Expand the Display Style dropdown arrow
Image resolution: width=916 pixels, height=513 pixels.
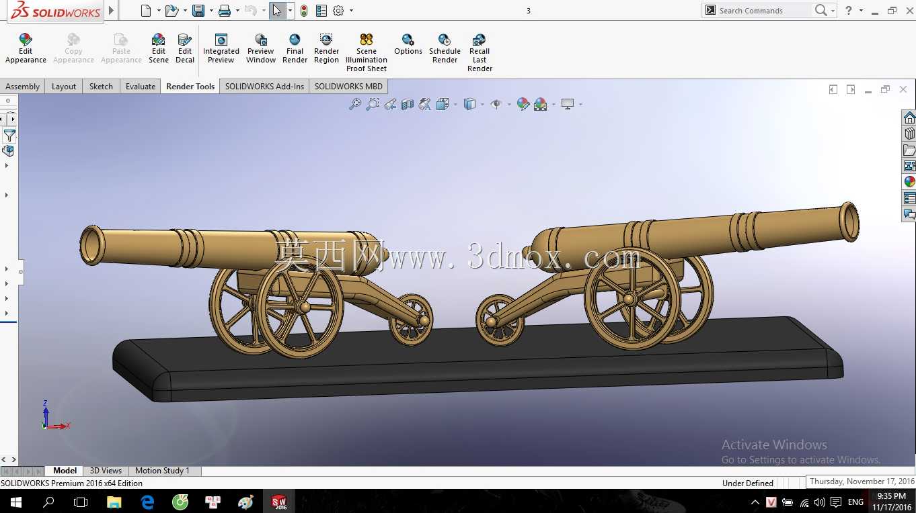click(x=482, y=104)
